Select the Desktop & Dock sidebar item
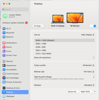Viewport: 99px width, 100px height. (15, 88)
